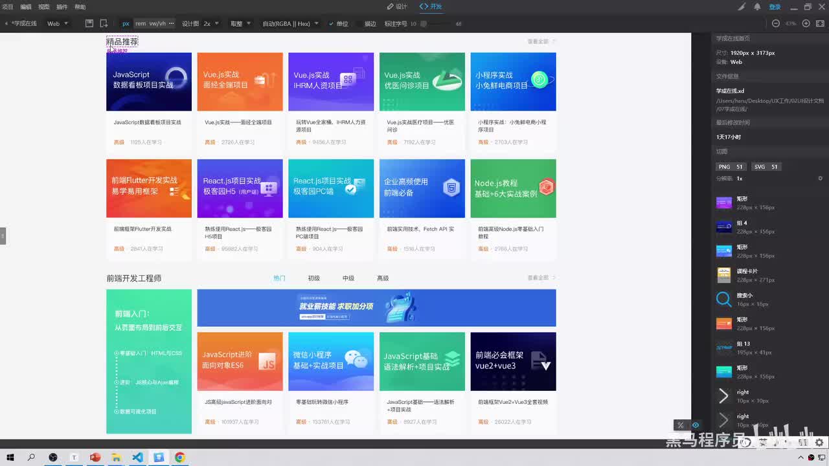Click the Vue.js实战 面经全端项目 course card

(240, 102)
